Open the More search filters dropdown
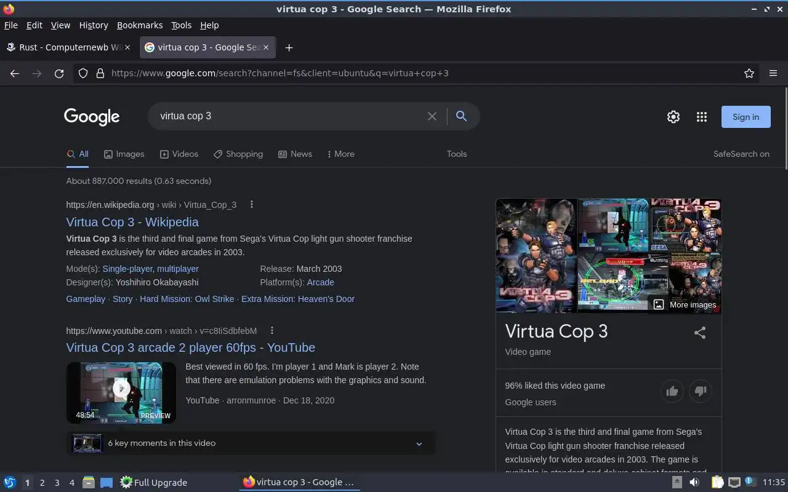The height and width of the screenshot is (492, 788). pos(340,154)
